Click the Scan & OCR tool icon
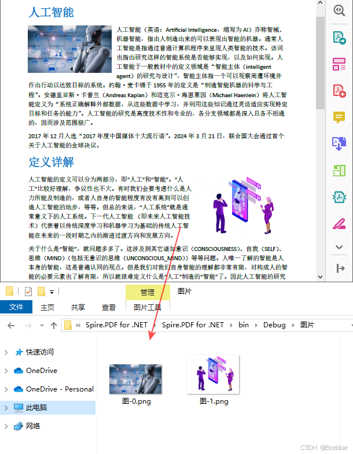The width and height of the screenshot is (353, 454). [339, 197]
